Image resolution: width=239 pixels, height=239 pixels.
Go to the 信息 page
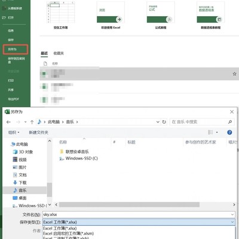[x=11, y=30]
